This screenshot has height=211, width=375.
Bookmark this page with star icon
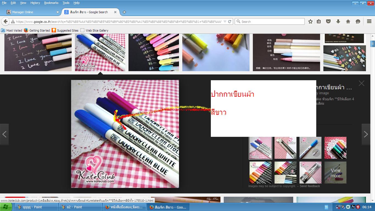click(x=310, y=21)
